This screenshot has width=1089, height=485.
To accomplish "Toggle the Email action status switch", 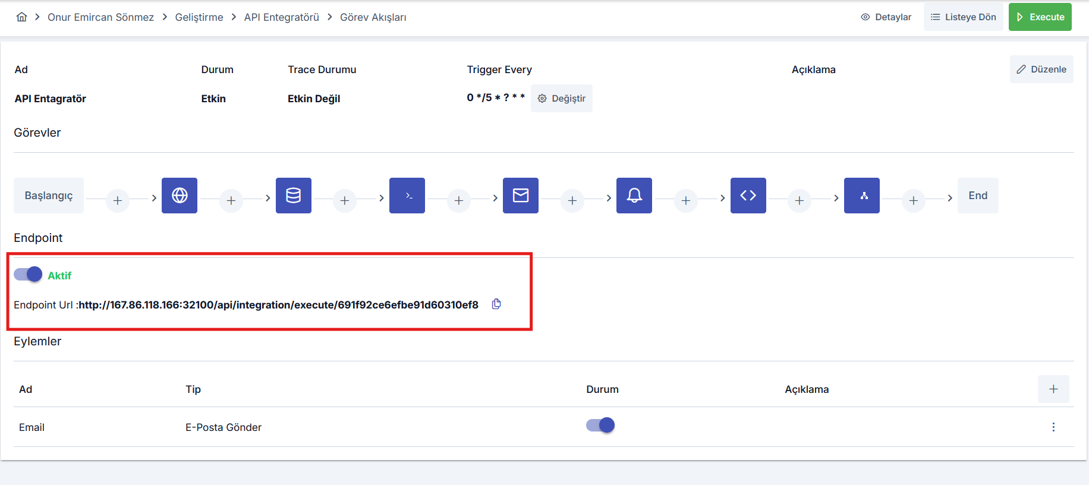I will click(x=600, y=426).
